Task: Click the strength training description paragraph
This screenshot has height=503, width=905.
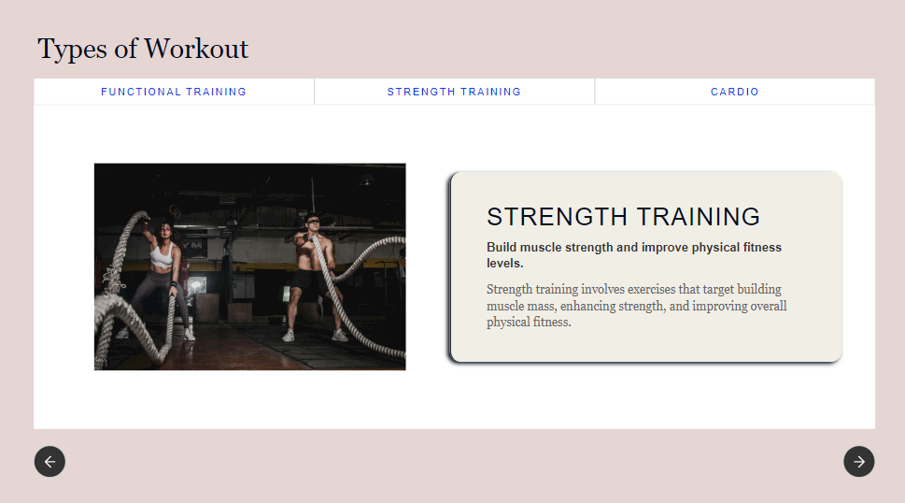Action: click(636, 306)
